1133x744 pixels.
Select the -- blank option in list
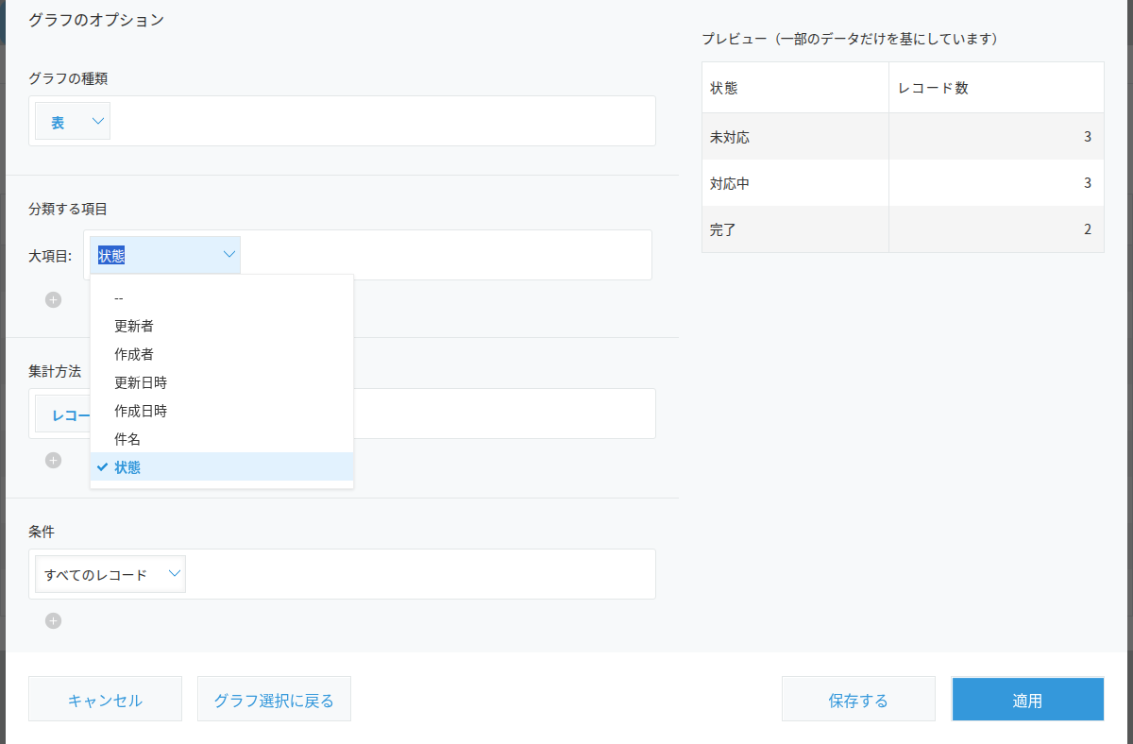click(x=222, y=297)
